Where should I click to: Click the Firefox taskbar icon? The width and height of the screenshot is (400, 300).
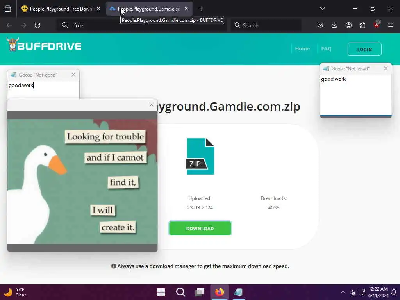coord(220,292)
